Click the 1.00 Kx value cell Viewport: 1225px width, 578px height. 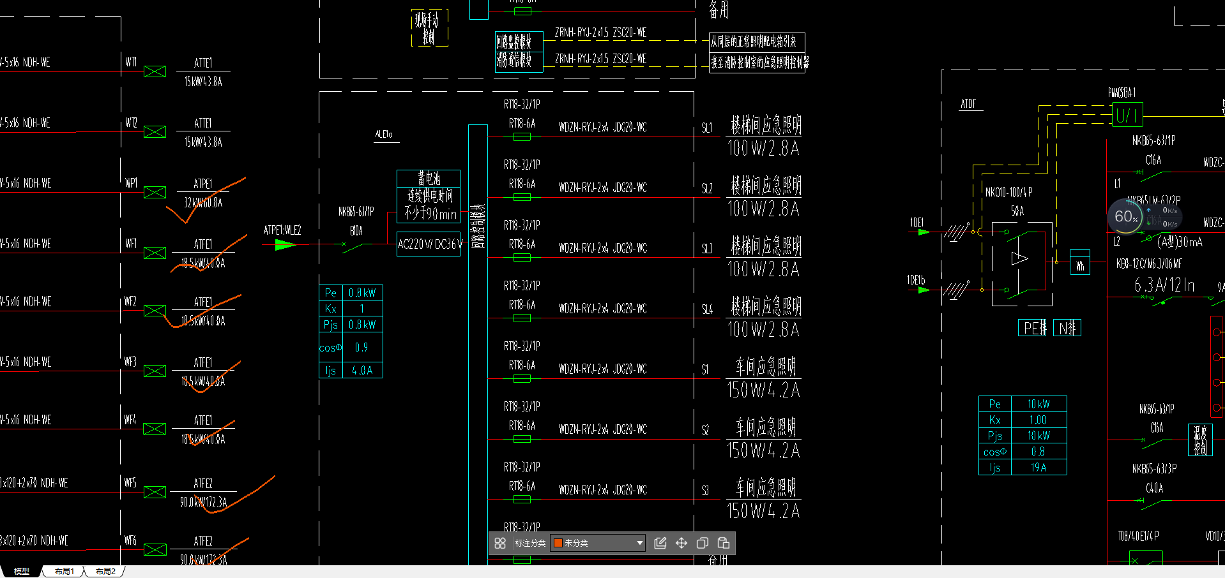pos(1039,420)
